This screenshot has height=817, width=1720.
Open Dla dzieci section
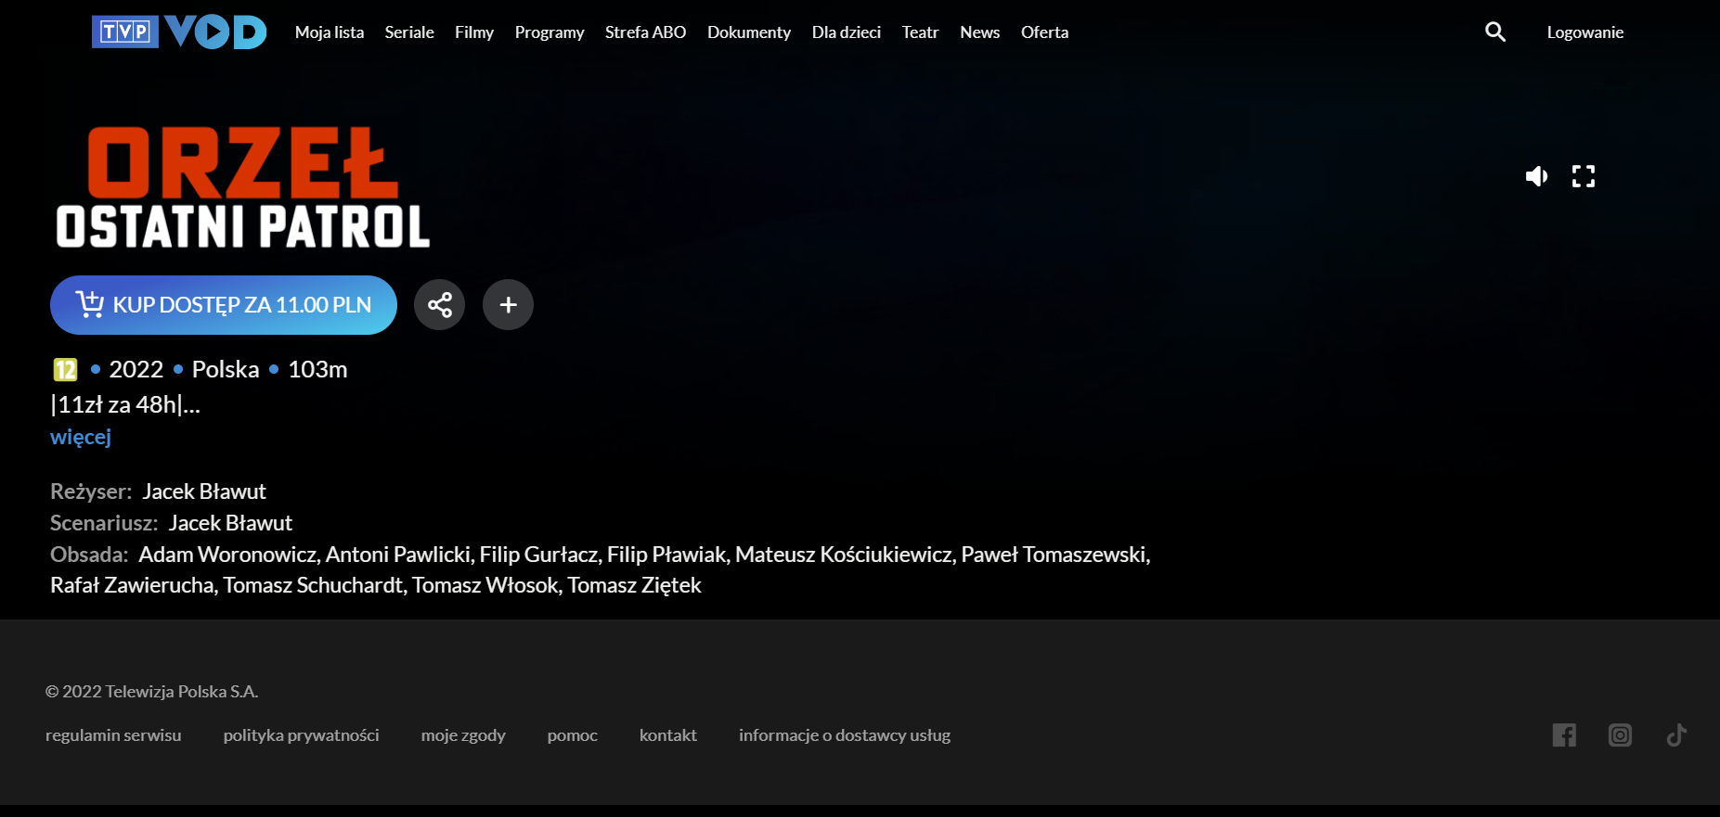coord(847,32)
